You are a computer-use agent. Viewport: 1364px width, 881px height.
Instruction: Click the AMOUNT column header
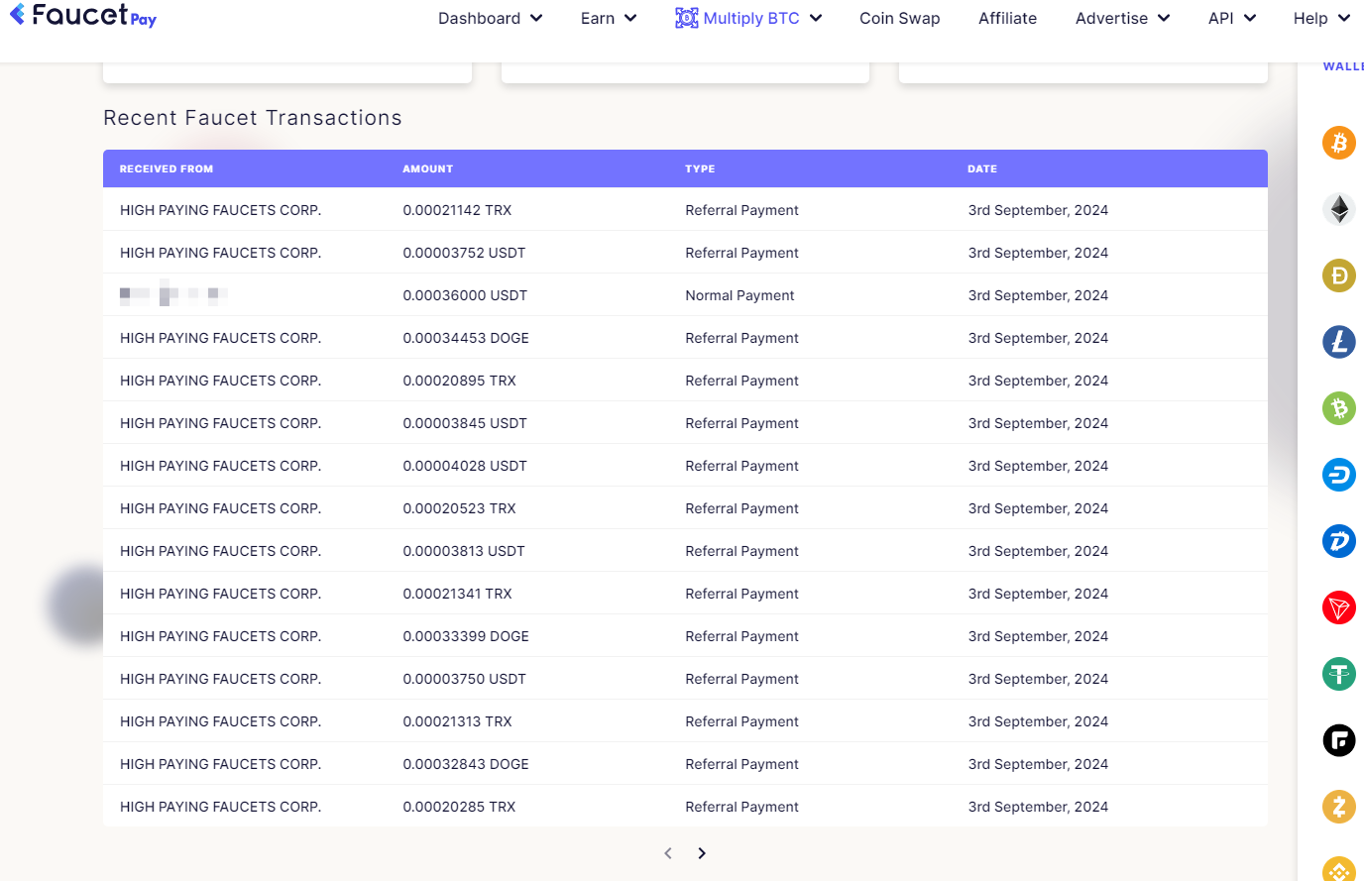[x=427, y=168]
